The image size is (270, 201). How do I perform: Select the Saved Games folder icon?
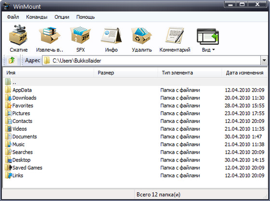(8, 167)
